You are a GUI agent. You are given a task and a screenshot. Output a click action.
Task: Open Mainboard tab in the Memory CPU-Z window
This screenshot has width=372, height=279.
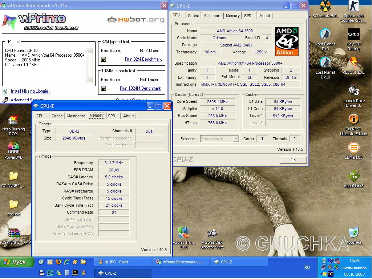click(x=76, y=116)
